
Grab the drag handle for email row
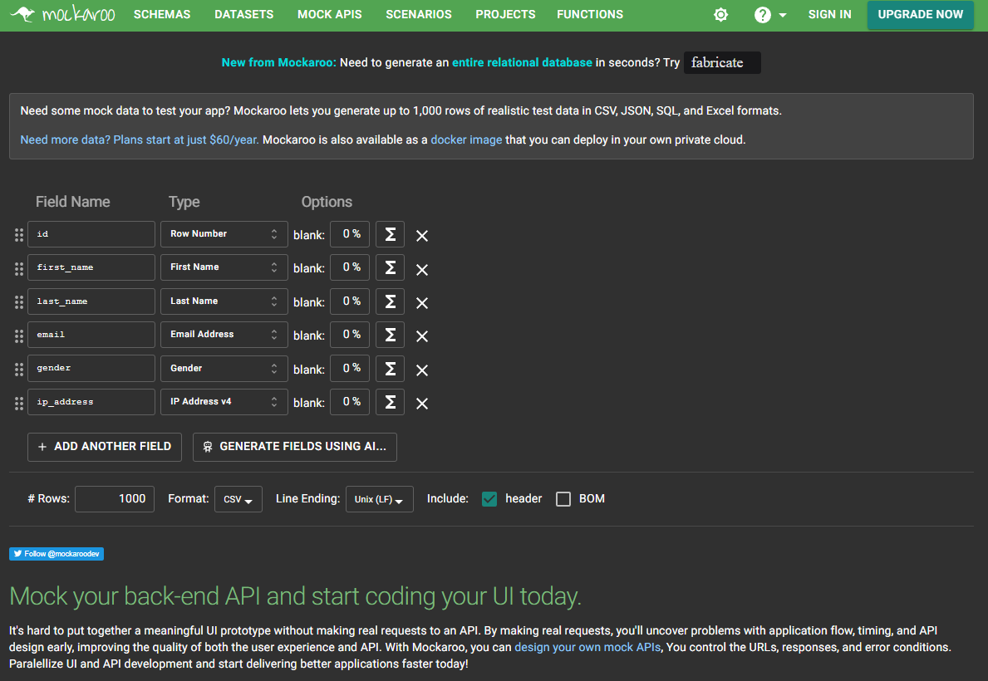coord(19,336)
